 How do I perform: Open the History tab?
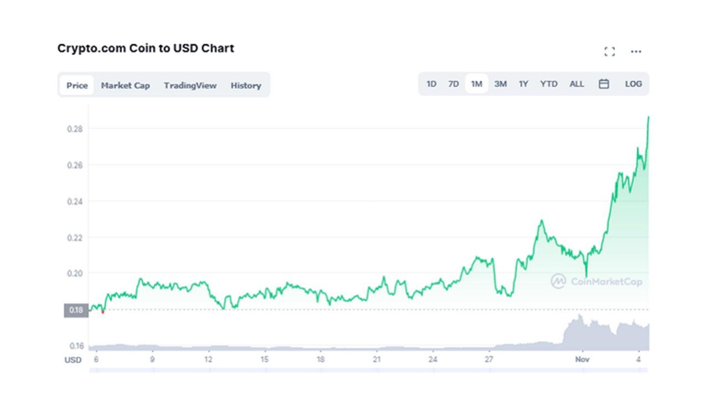[246, 86]
